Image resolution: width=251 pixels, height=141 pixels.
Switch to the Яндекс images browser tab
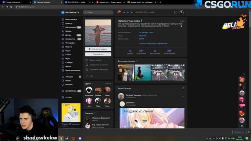pos(111,2)
